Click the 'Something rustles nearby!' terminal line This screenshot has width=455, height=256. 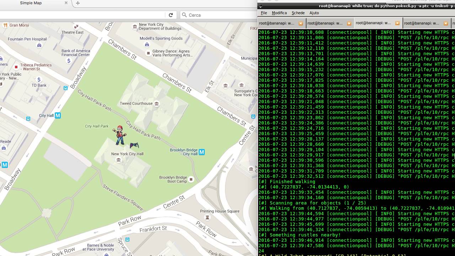point(299,235)
